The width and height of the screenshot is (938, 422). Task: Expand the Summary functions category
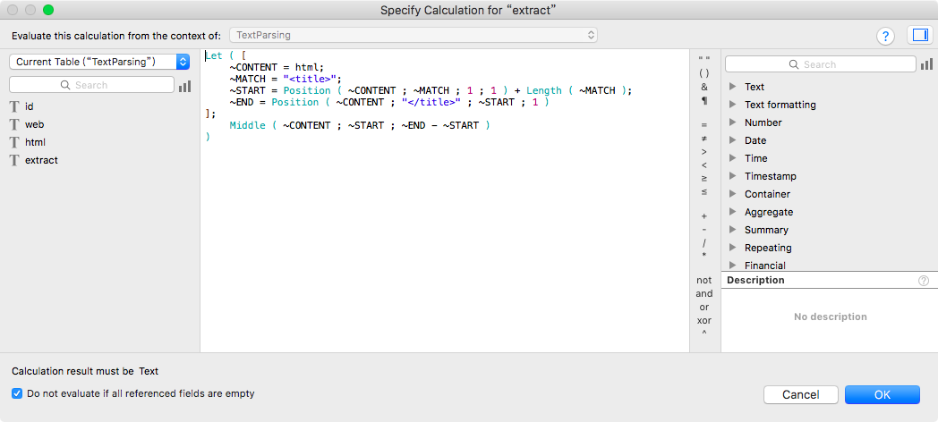[x=732, y=231]
